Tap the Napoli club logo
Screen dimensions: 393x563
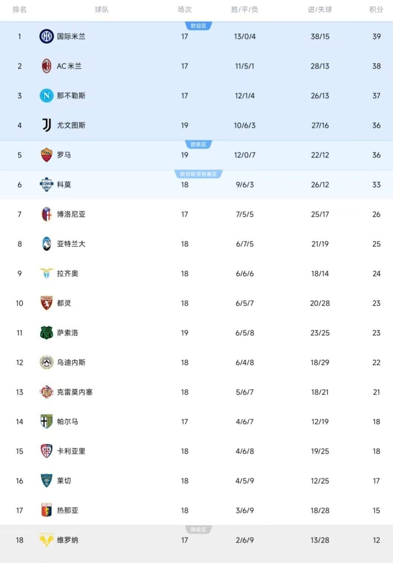46,96
